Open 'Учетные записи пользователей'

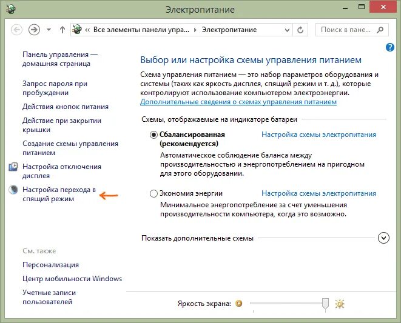pos(49,297)
